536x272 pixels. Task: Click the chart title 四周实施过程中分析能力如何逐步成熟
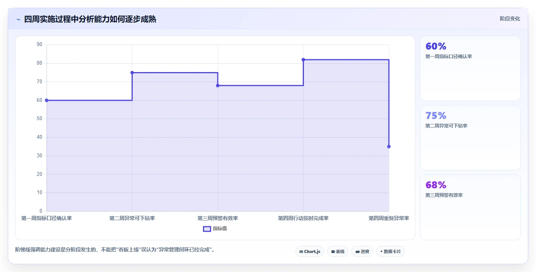90,19
